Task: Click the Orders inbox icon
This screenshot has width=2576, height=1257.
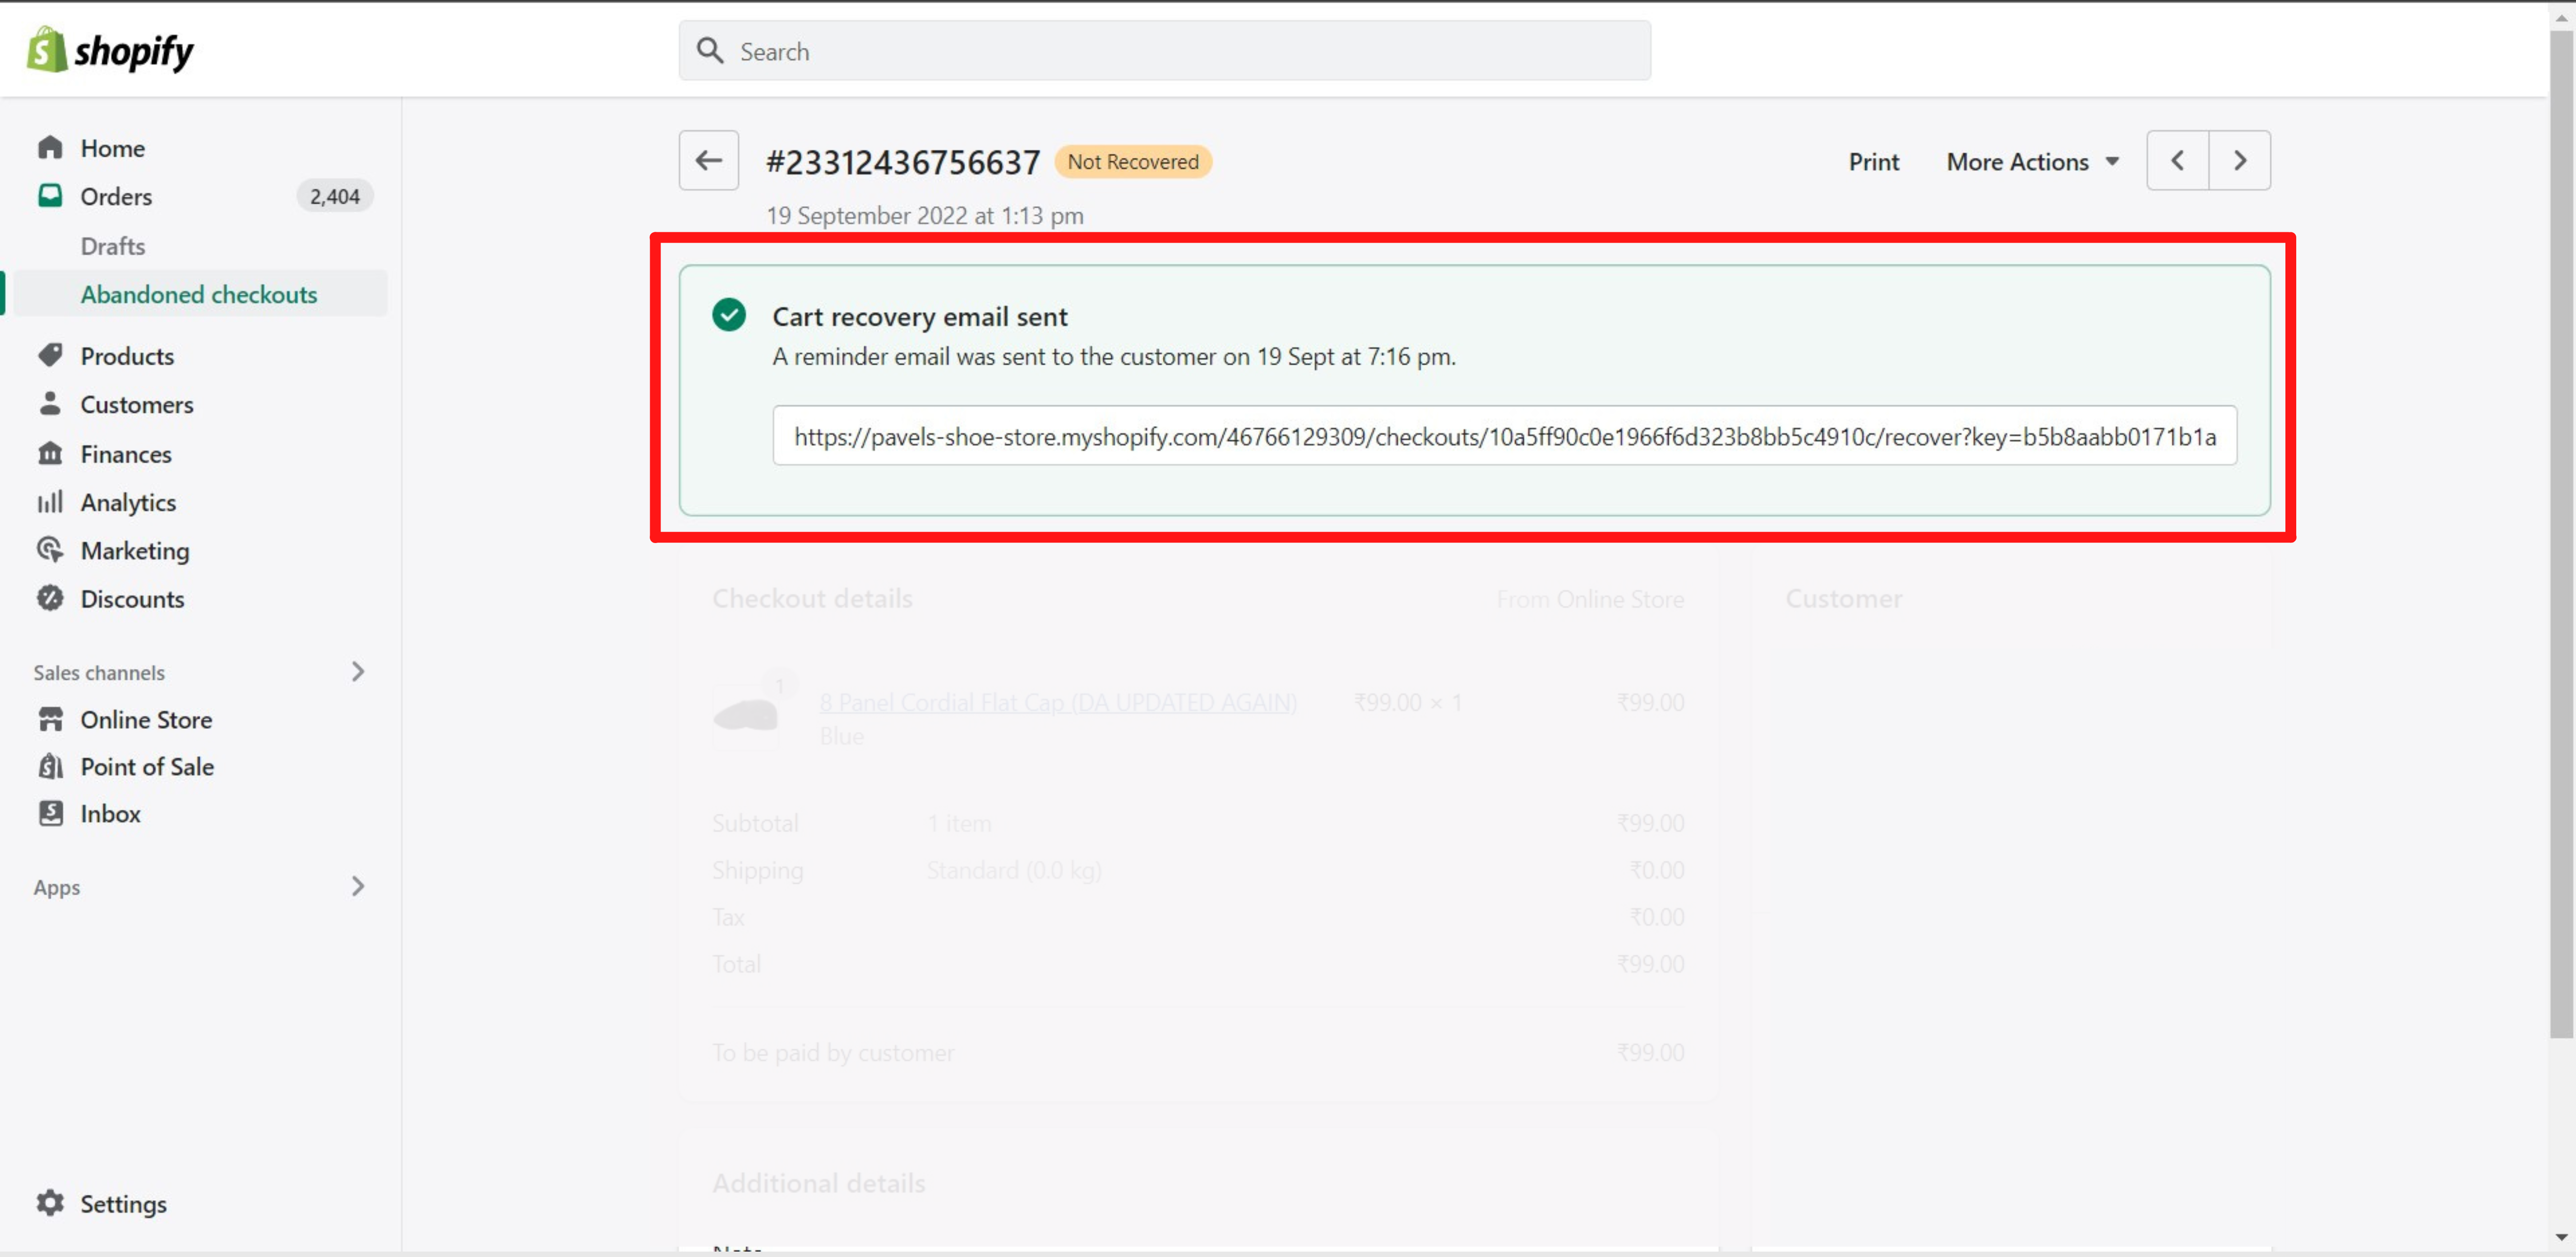Action: coord(50,196)
